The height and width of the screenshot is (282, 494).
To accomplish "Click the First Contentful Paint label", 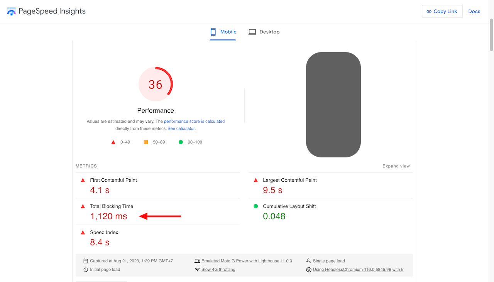I will [x=113, y=180].
